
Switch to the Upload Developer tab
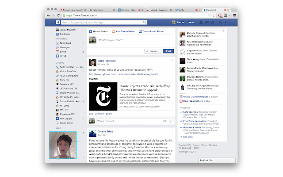click(x=159, y=10)
